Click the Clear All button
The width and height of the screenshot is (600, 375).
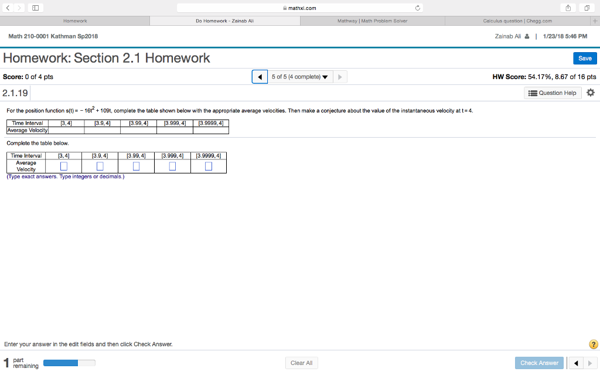coord(301,362)
